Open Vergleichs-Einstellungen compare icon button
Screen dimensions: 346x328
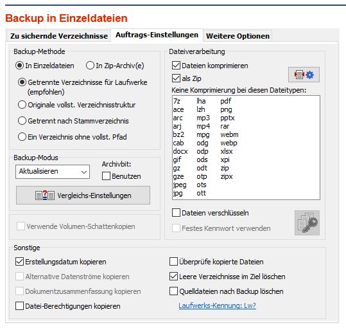click(x=83, y=195)
